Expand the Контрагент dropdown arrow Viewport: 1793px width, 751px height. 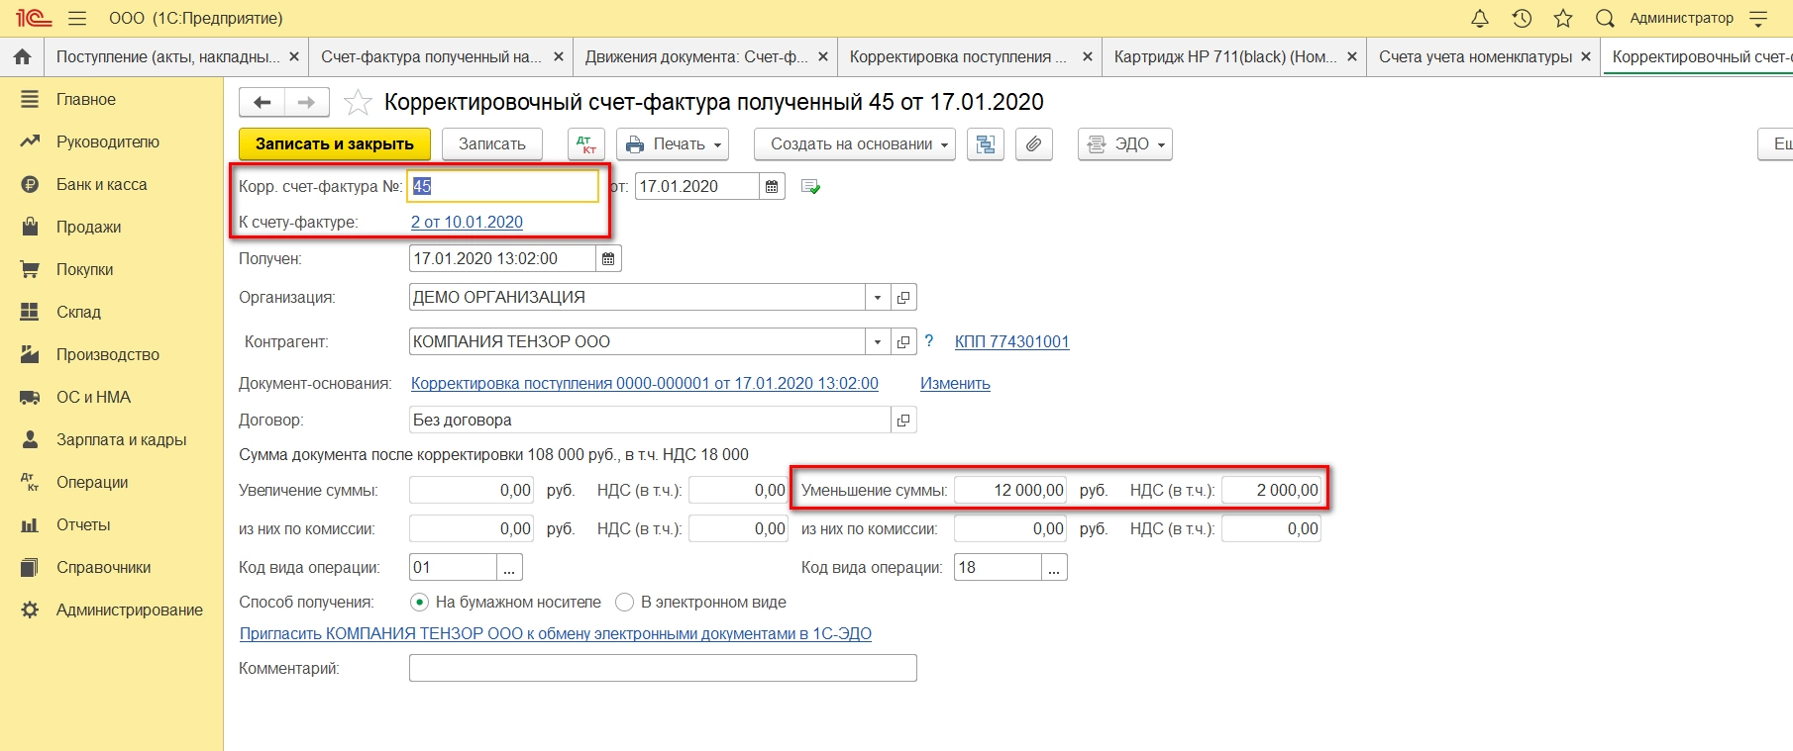(x=878, y=341)
